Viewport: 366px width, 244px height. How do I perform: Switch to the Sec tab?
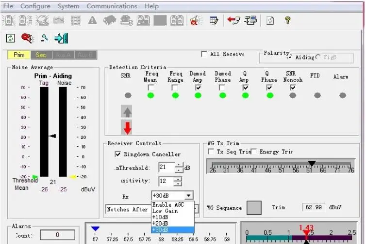tap(41, 55)
